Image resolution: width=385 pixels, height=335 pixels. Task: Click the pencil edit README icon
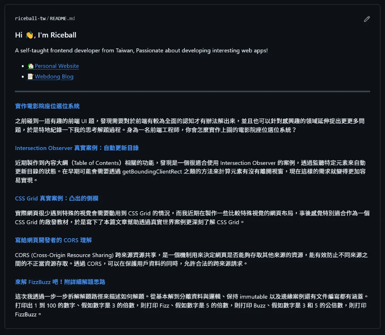(367, 19)
